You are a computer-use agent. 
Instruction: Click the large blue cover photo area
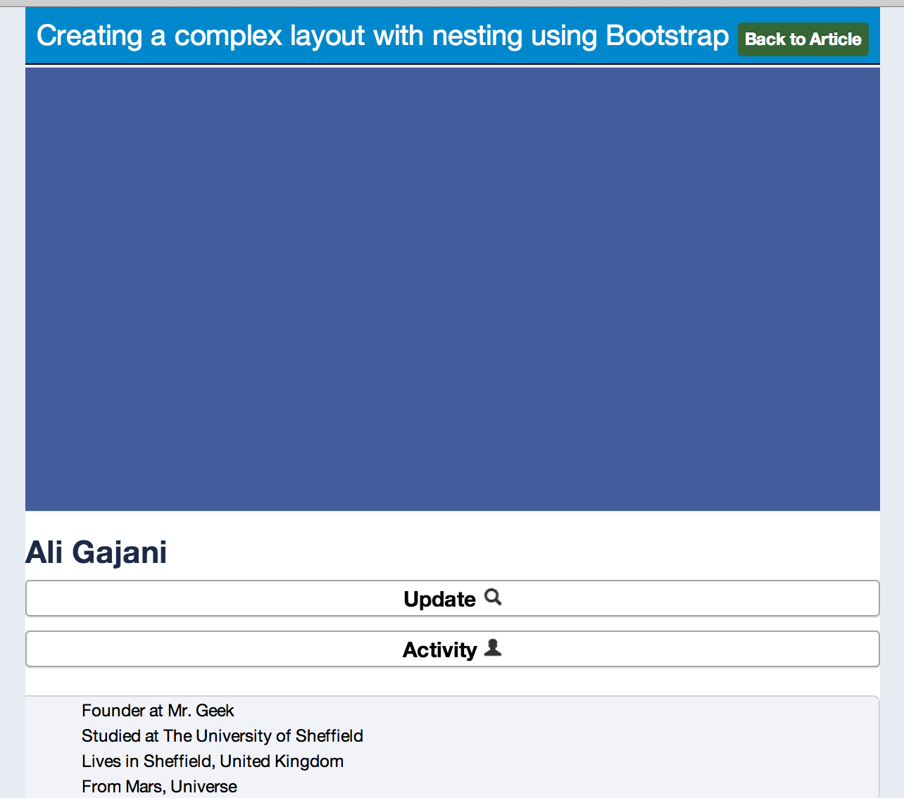tap(453, 289)
